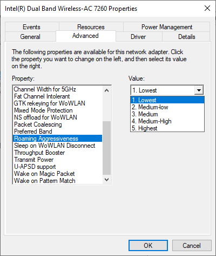Switch to the Driver tab
This screenshot has height=256, width=216.
click(x=139, y=37)
